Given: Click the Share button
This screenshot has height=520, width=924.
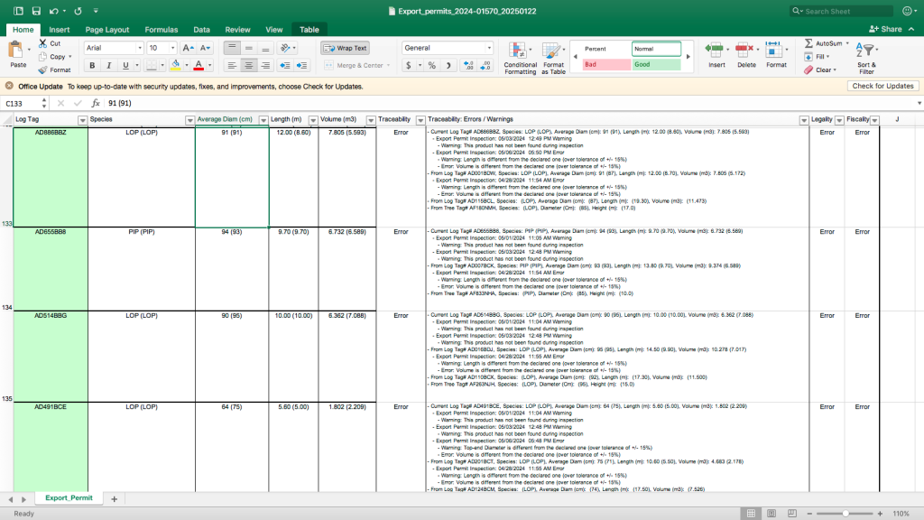Looking at the screenshot, I should [885, 29].
